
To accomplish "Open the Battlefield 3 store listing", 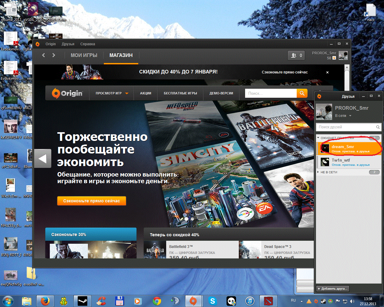I will (x=191, y=250).
